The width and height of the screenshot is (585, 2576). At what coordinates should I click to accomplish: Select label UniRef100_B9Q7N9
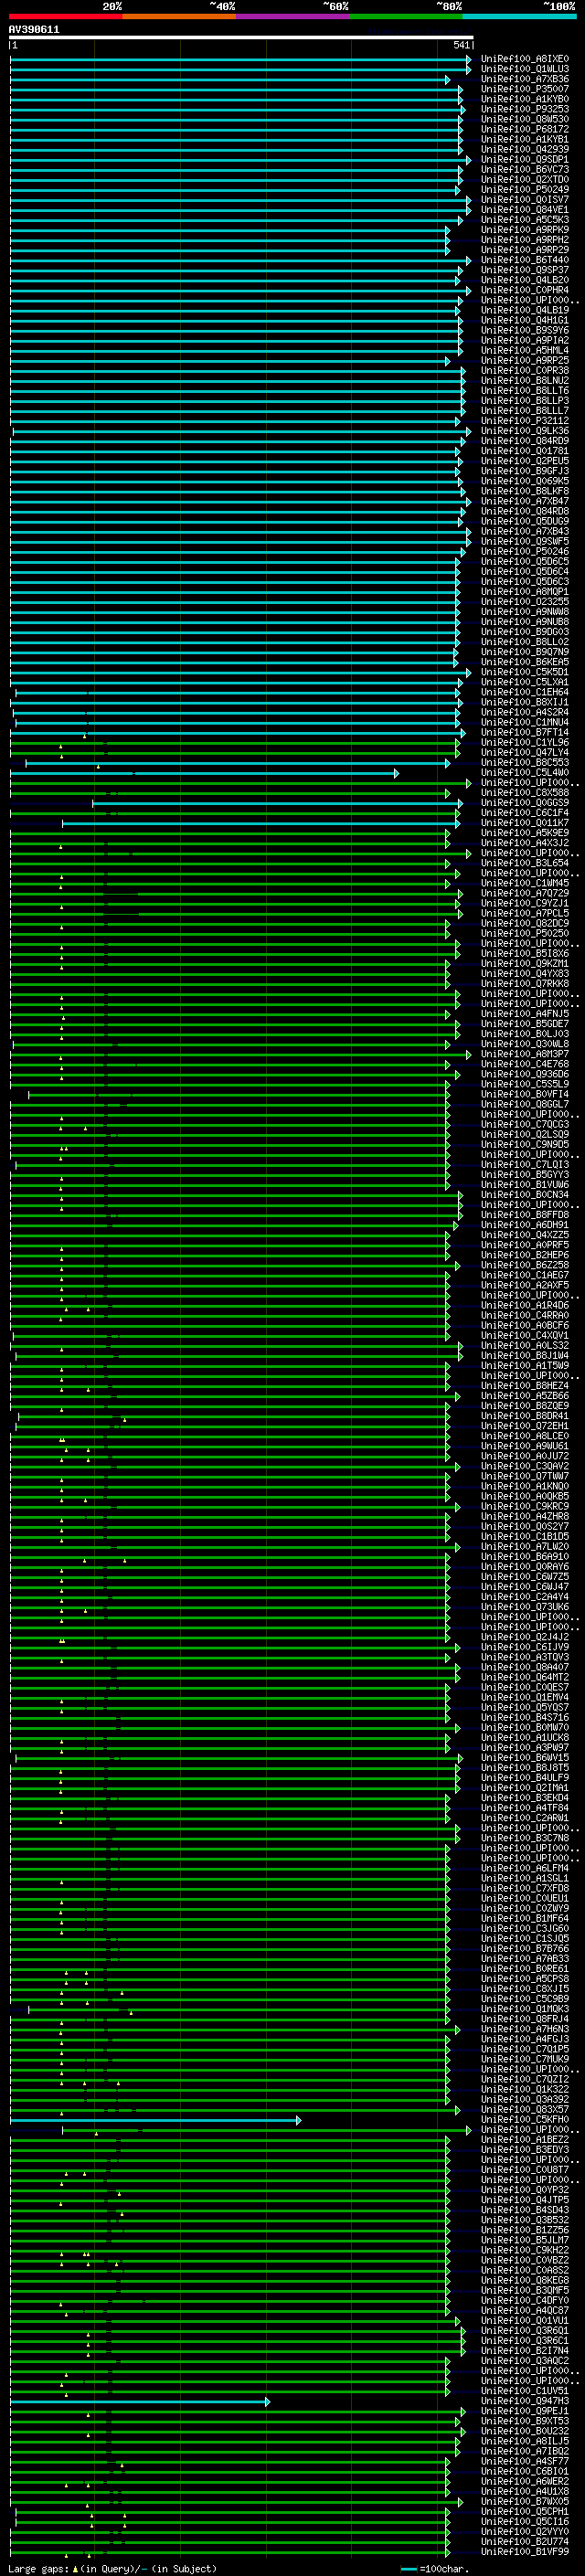(525, 652)
